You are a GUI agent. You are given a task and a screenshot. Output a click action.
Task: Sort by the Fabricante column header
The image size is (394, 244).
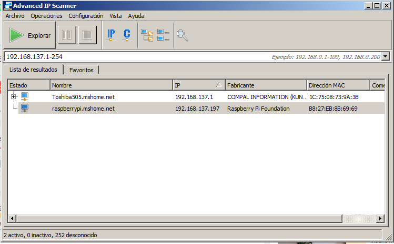(266, 85)
